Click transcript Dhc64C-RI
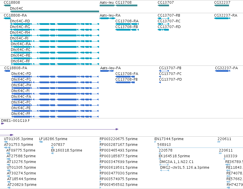Viewport: 243px width, 189px height. 19,38
